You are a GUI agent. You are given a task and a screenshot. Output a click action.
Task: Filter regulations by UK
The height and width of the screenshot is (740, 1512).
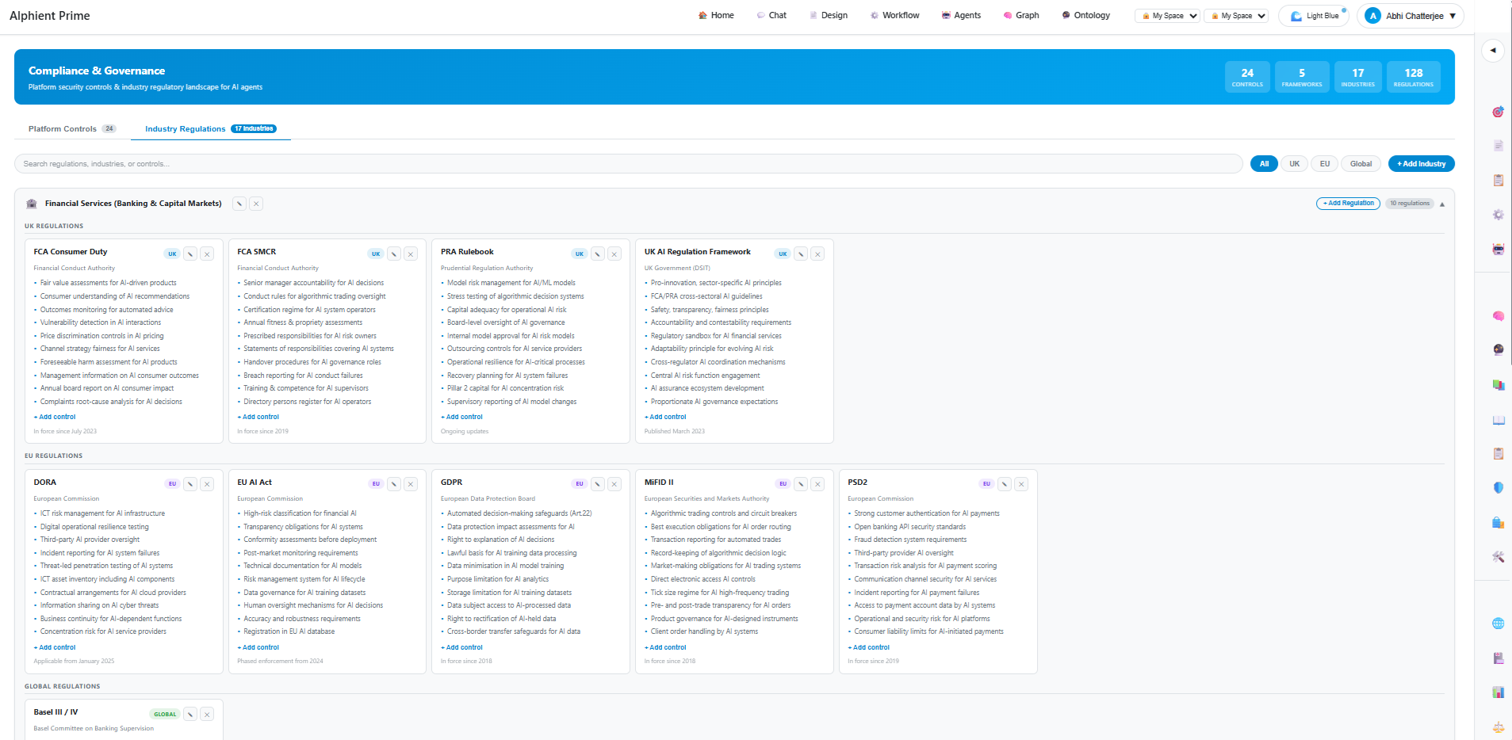click(1294, 164)
